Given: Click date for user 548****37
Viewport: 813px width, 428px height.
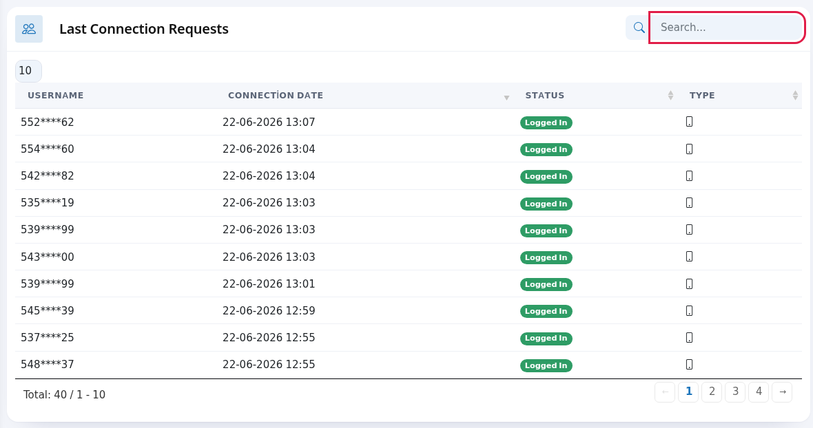Looking at the screenshot, I should (x=269, y=365).
